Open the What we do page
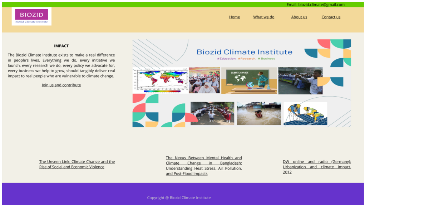429x210 pixels. pyautogui.click(x=264, y=17)
